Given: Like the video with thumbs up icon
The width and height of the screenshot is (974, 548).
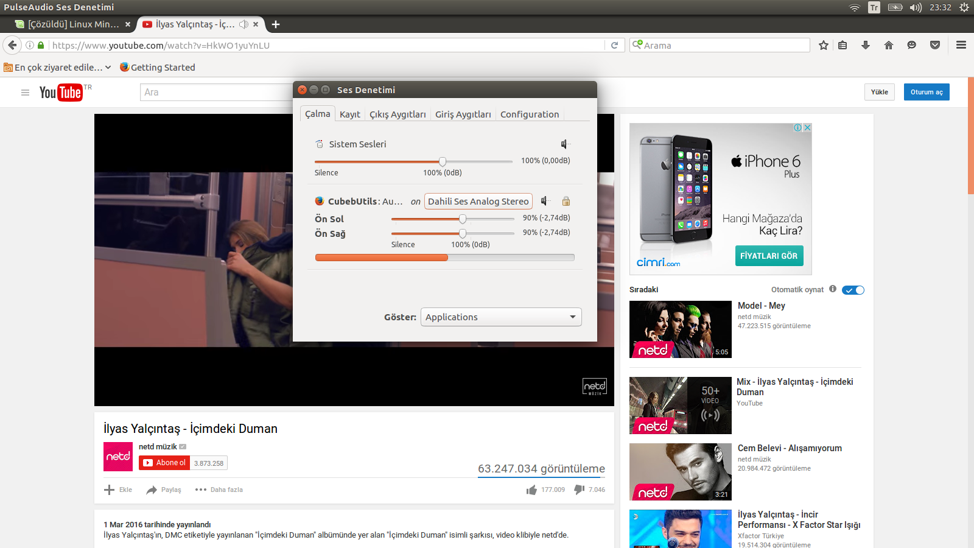Looking at the screenshot, I should 531,490.
